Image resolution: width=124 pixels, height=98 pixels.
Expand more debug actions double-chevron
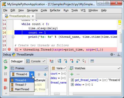6,93
